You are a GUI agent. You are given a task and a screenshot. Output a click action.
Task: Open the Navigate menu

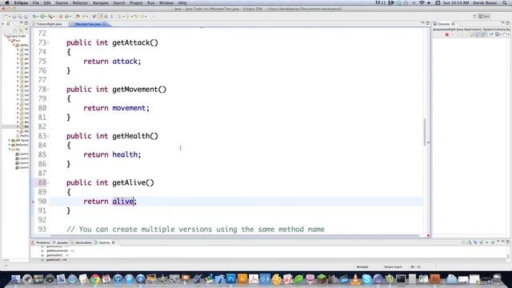pyautogui.click(x=101, y=3)
